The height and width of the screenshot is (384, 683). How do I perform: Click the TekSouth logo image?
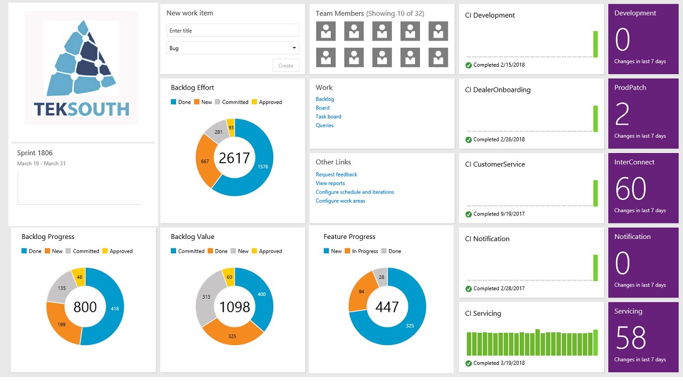pyautogui.click(x=82, y=68)
